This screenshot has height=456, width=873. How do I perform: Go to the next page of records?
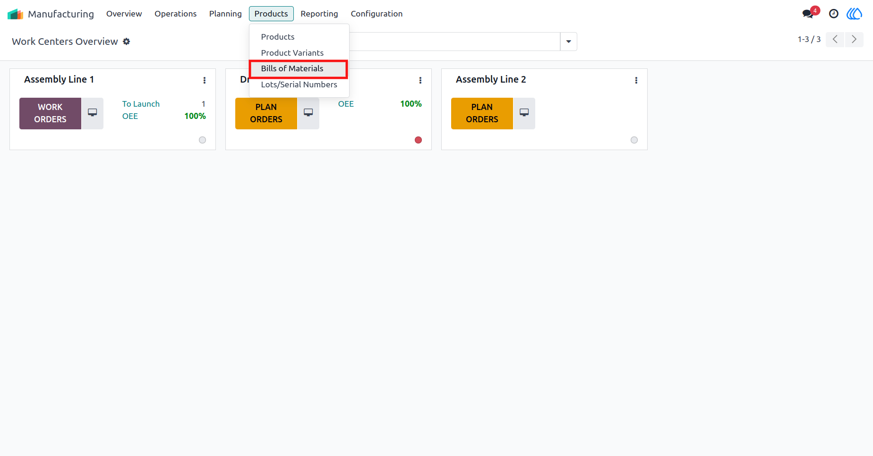click(x=854, y=40)
